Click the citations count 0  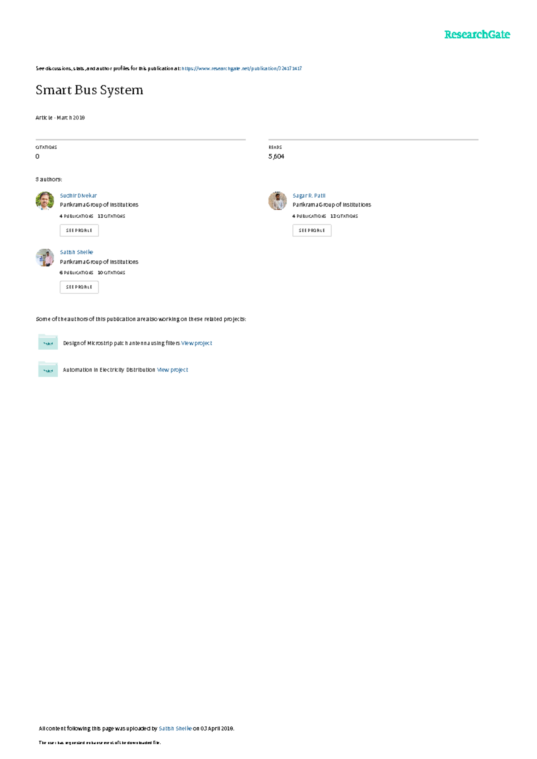click(38, 156)
